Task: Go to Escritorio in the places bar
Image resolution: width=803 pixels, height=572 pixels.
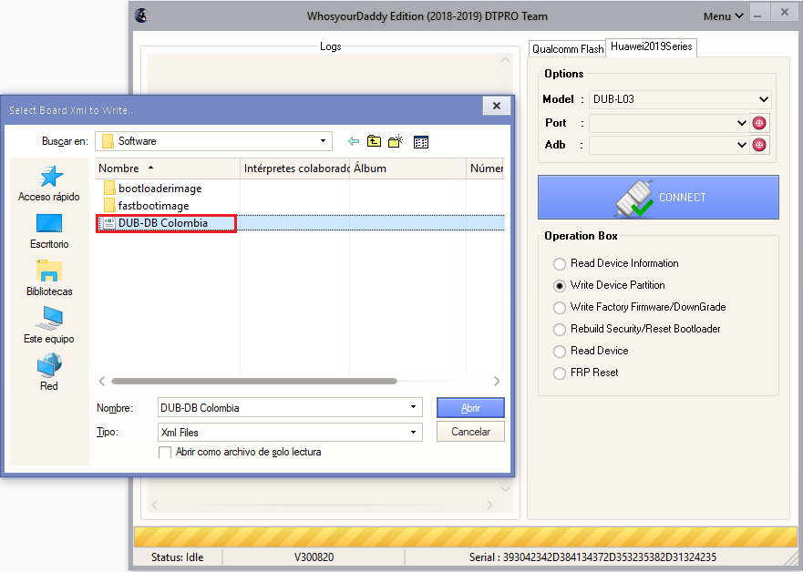Action: (49, 231)
